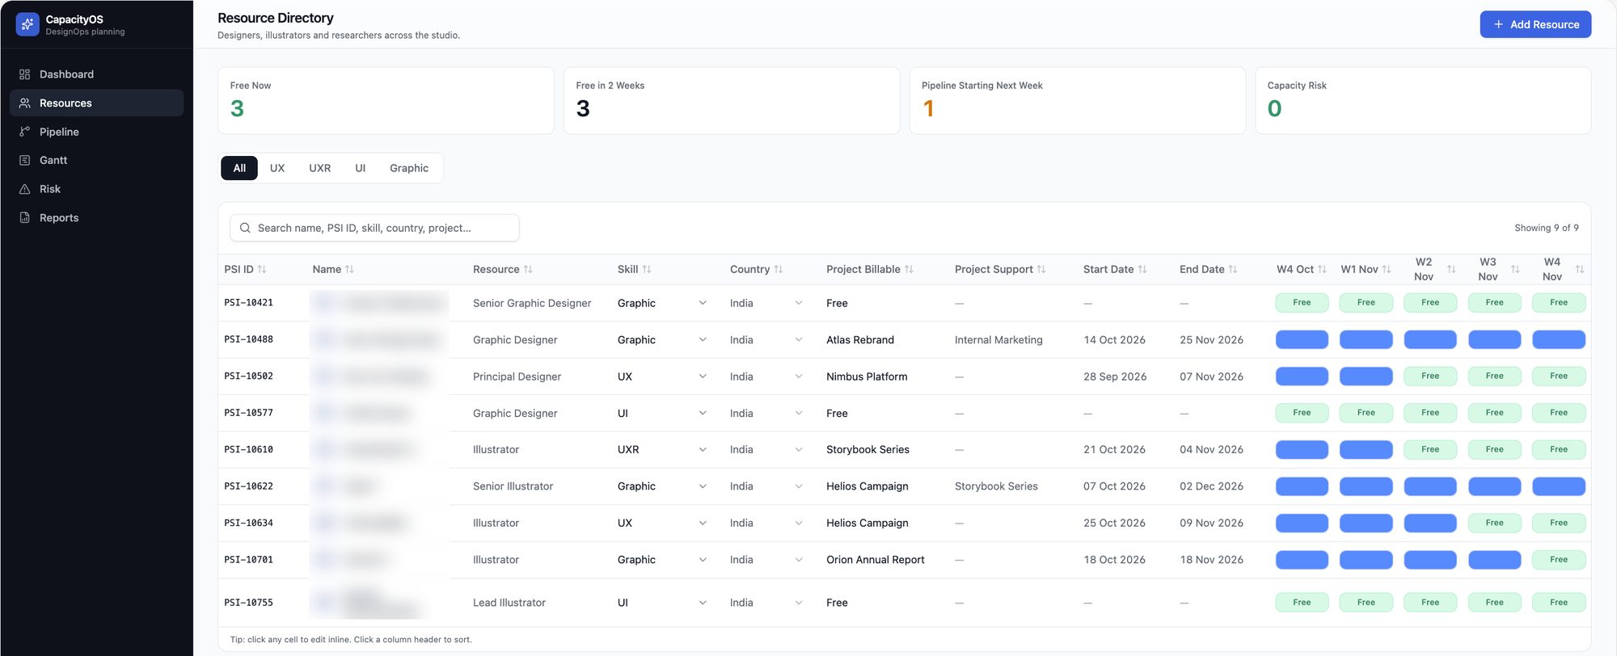Click W4 Oct booked cell for PSI-10488
The height and width of the screenshot is (656, 1617).
point(1302,340)
